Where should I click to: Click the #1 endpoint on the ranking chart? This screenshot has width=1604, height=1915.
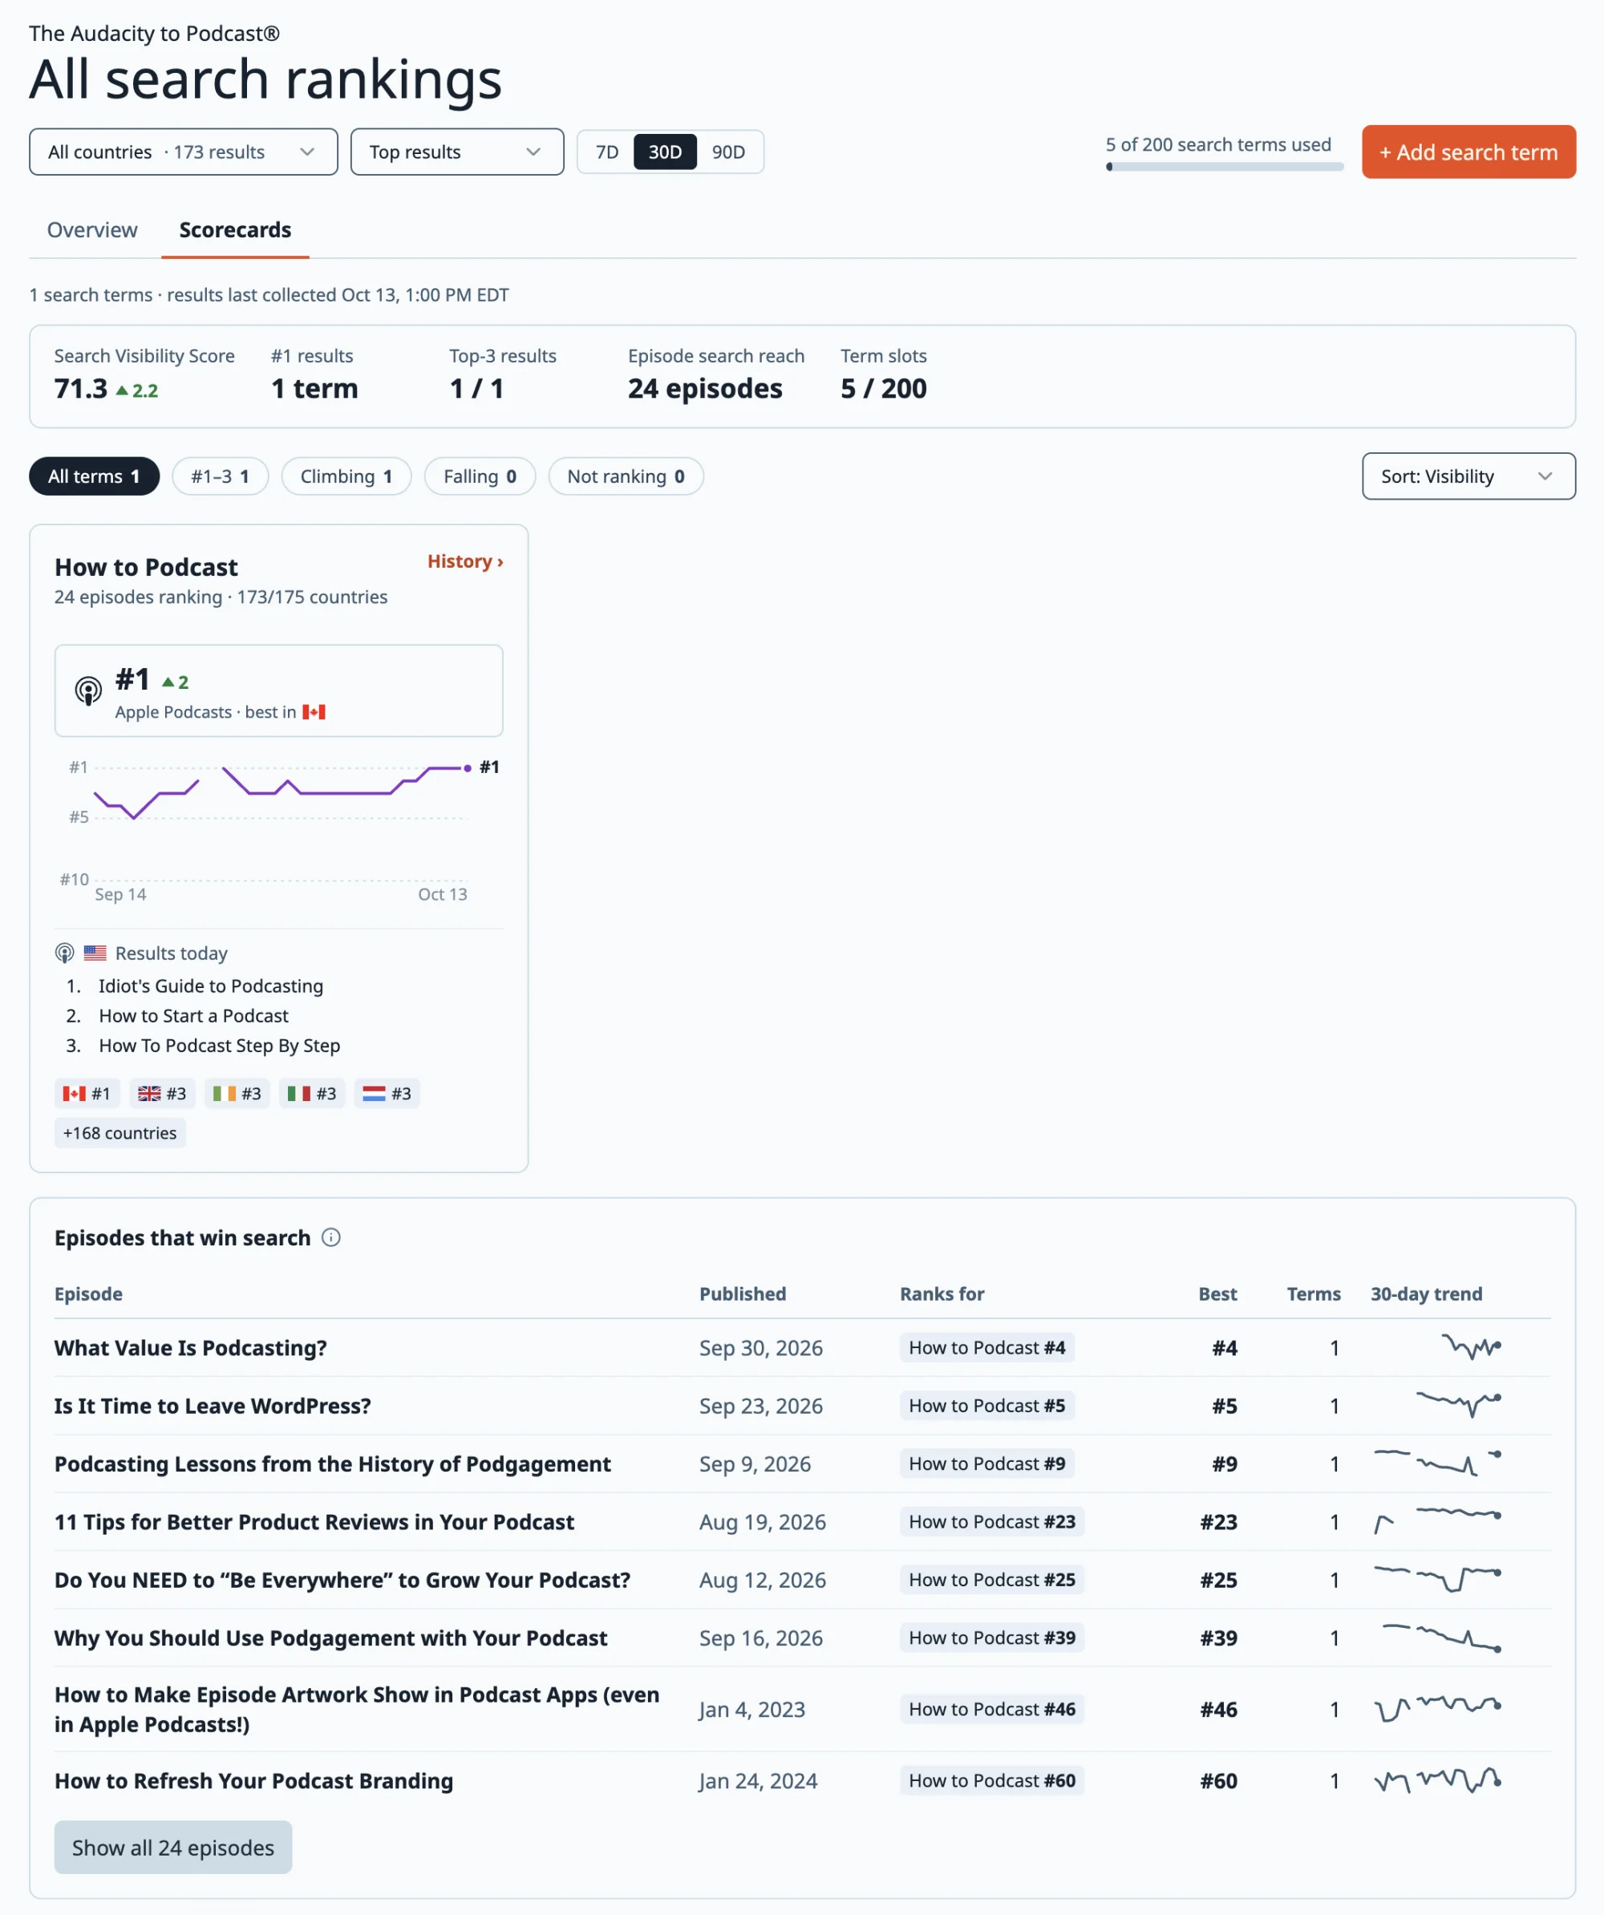[468, 767]
